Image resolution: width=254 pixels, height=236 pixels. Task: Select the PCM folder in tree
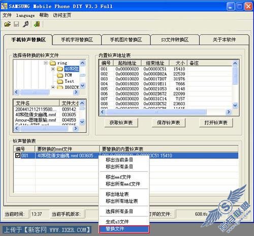(x=65, y=75)
